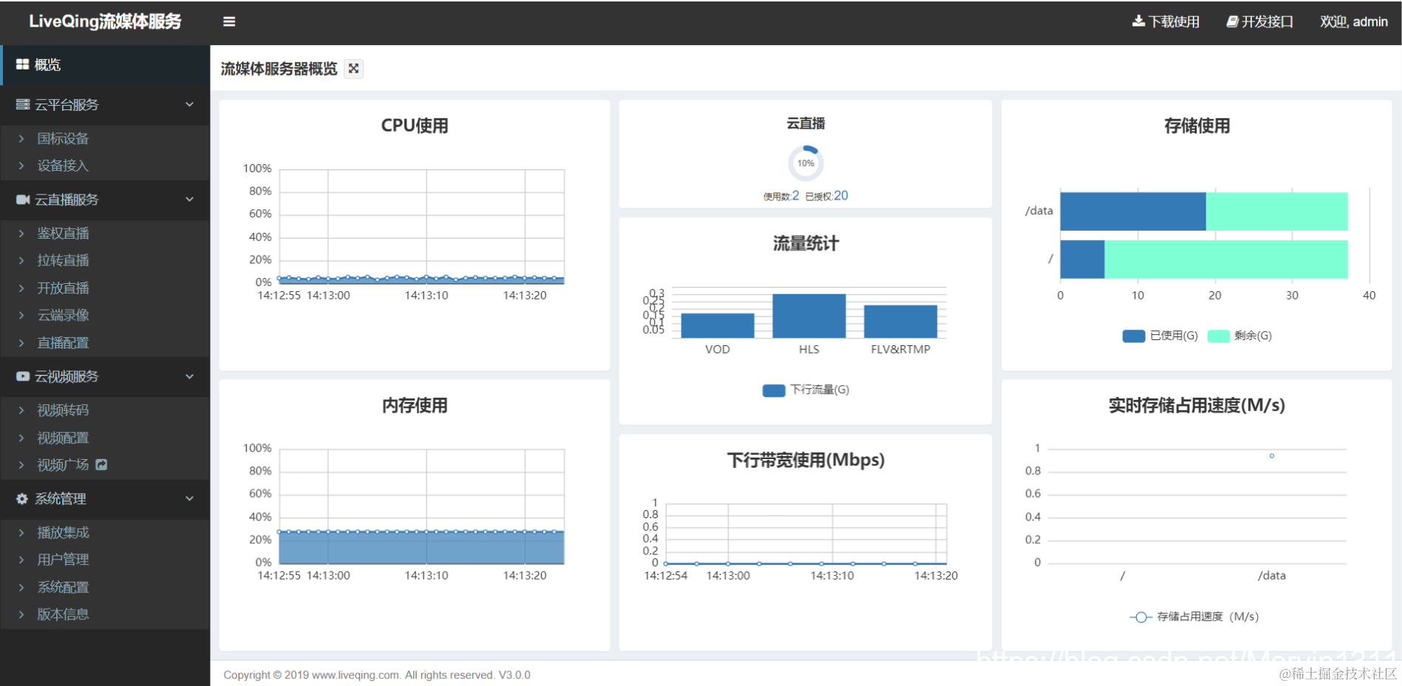This screenshot has height=686, width=1402.
Task: Collapse the 系统管理 section chevron
Action: (x=190, y=499)
